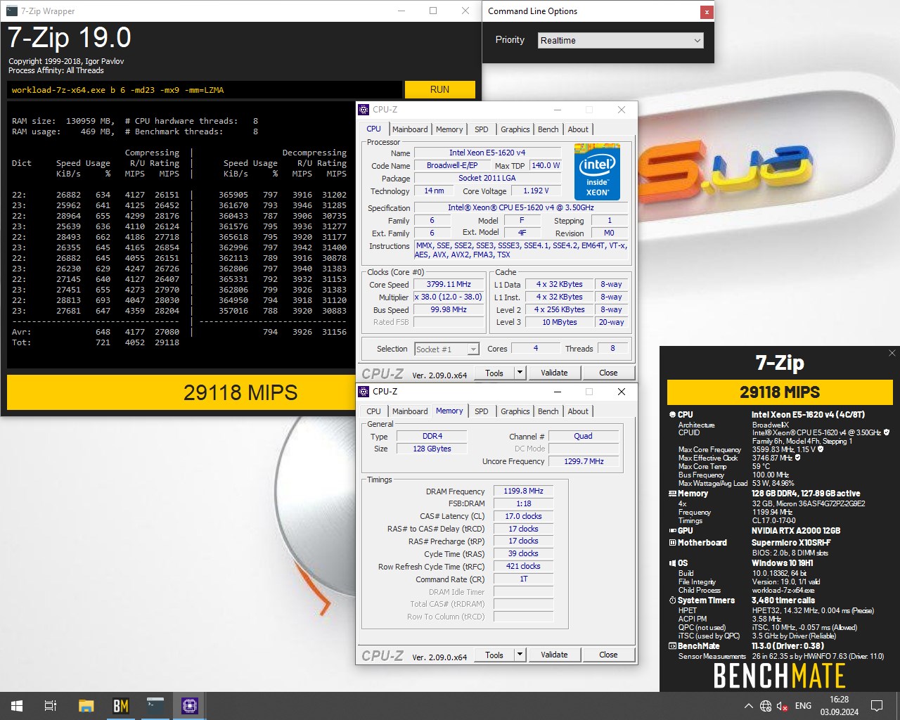Open Task View on the taskbar

51,706
